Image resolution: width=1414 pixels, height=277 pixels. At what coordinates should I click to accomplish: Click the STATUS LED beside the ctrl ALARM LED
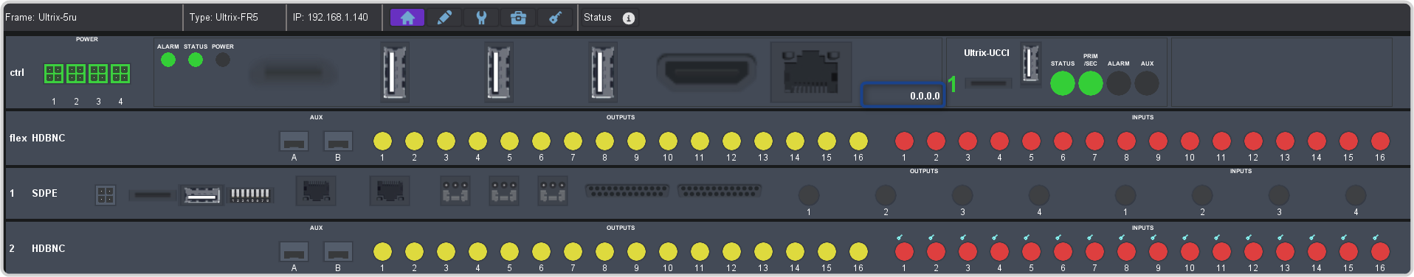196,60
